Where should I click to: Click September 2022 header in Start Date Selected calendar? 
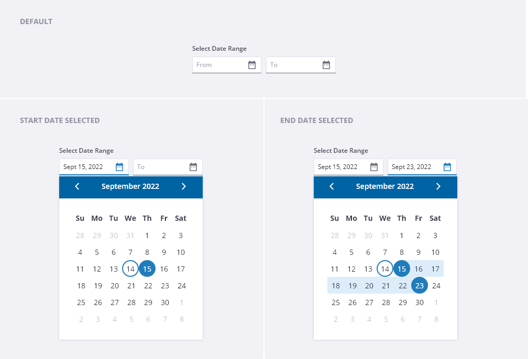pyautogui.click(x=130, y=186)
